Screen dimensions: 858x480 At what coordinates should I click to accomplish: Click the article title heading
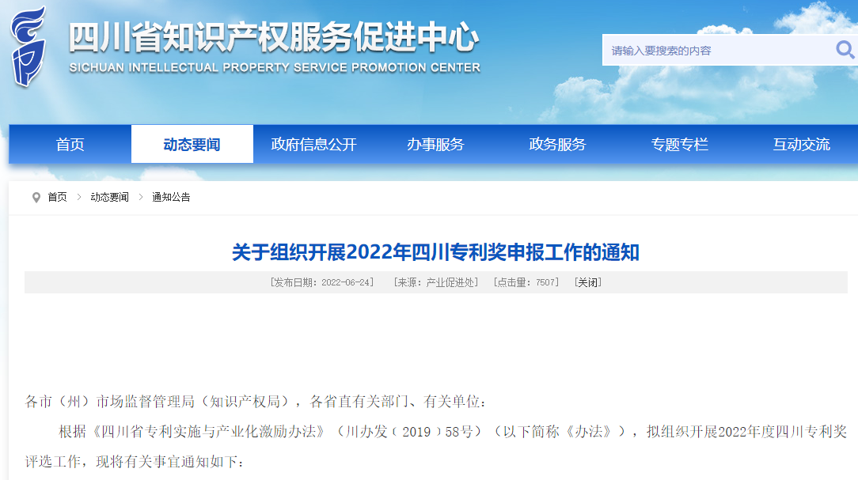click(x=435, y=252)
